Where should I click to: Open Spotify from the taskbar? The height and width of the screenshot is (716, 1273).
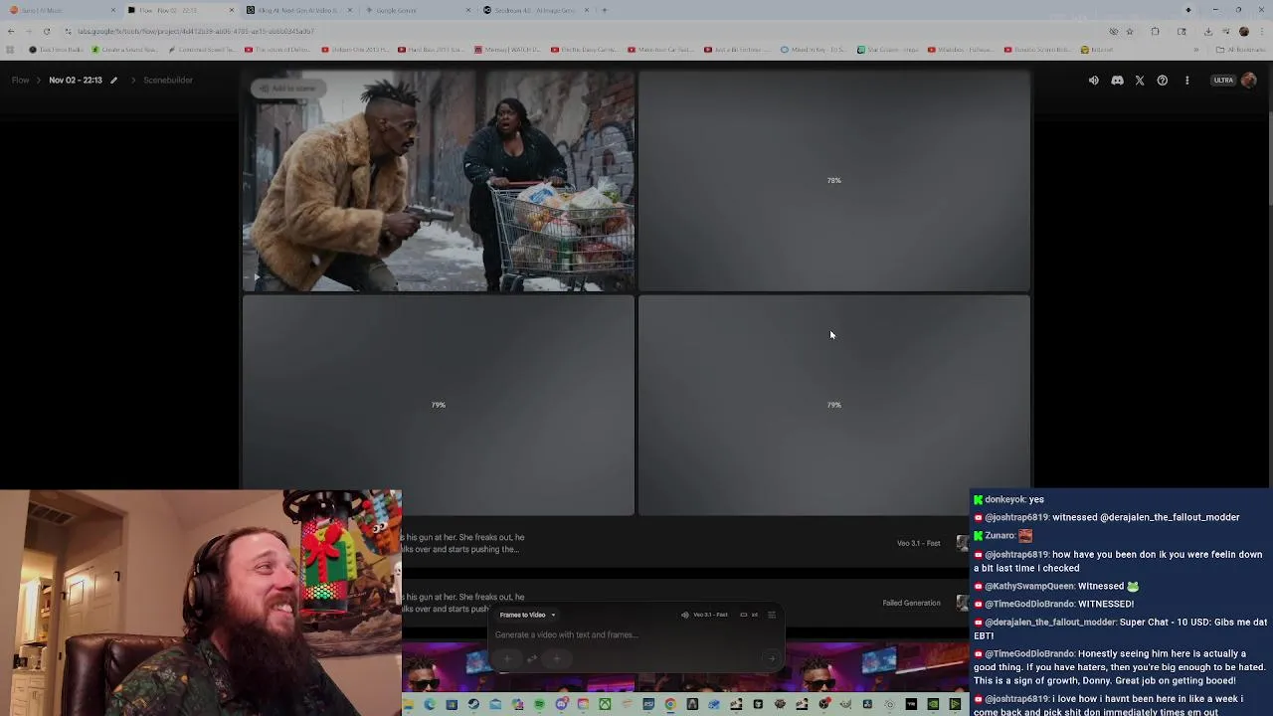tap(539, 704)
